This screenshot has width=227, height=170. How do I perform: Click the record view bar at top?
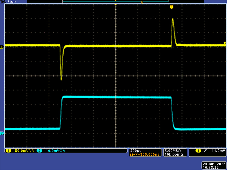pos(116,2)
